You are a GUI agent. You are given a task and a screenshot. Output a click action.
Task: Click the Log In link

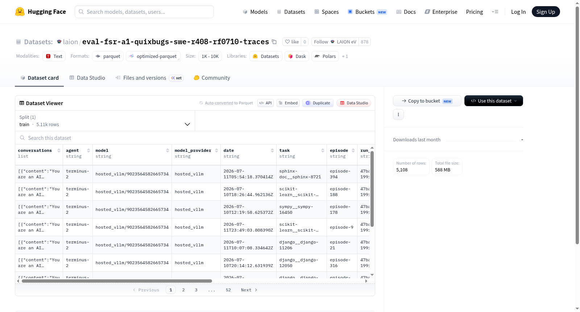pos(518,12)
